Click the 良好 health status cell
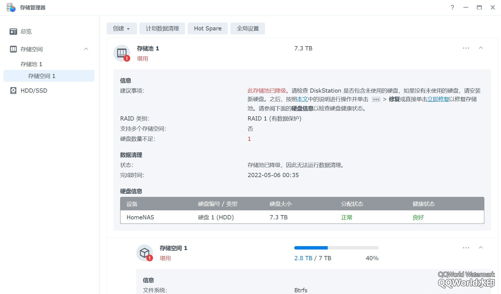Viewport: 501px width, 294px height. pyautogui.click(x=418, y=217)
